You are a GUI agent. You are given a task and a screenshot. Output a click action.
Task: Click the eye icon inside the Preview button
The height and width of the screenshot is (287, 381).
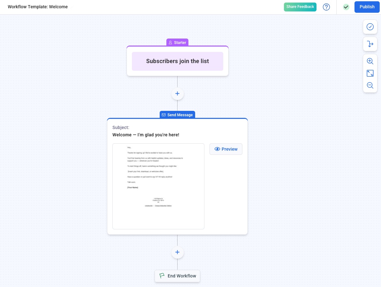[217, 149]
